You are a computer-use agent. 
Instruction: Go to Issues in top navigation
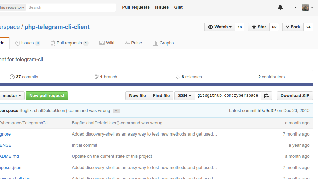pyautogui.click(x=162, y=7)
